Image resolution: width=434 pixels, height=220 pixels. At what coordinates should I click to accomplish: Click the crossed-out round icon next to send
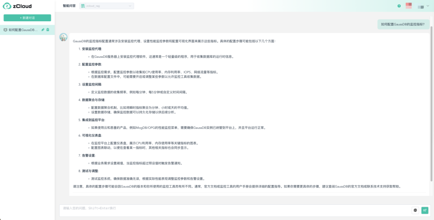pyautogui.click(x=415, y=210)
